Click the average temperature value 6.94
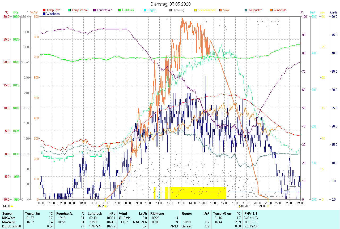This screenshot has height=229, width=340. pos(50,226)
